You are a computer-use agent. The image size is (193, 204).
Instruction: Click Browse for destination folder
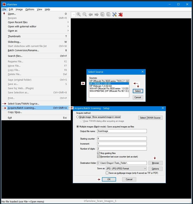point(156,163)
